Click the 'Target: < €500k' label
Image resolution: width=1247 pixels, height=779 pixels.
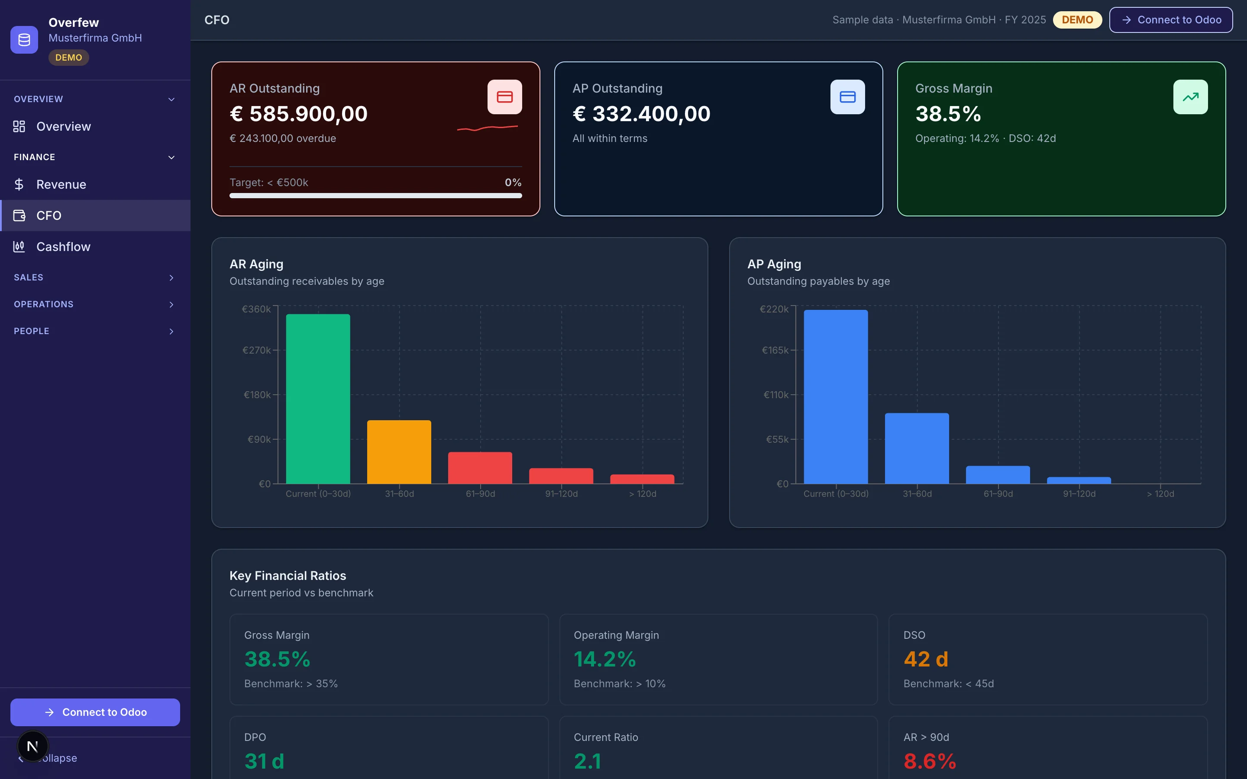(269, 182)
